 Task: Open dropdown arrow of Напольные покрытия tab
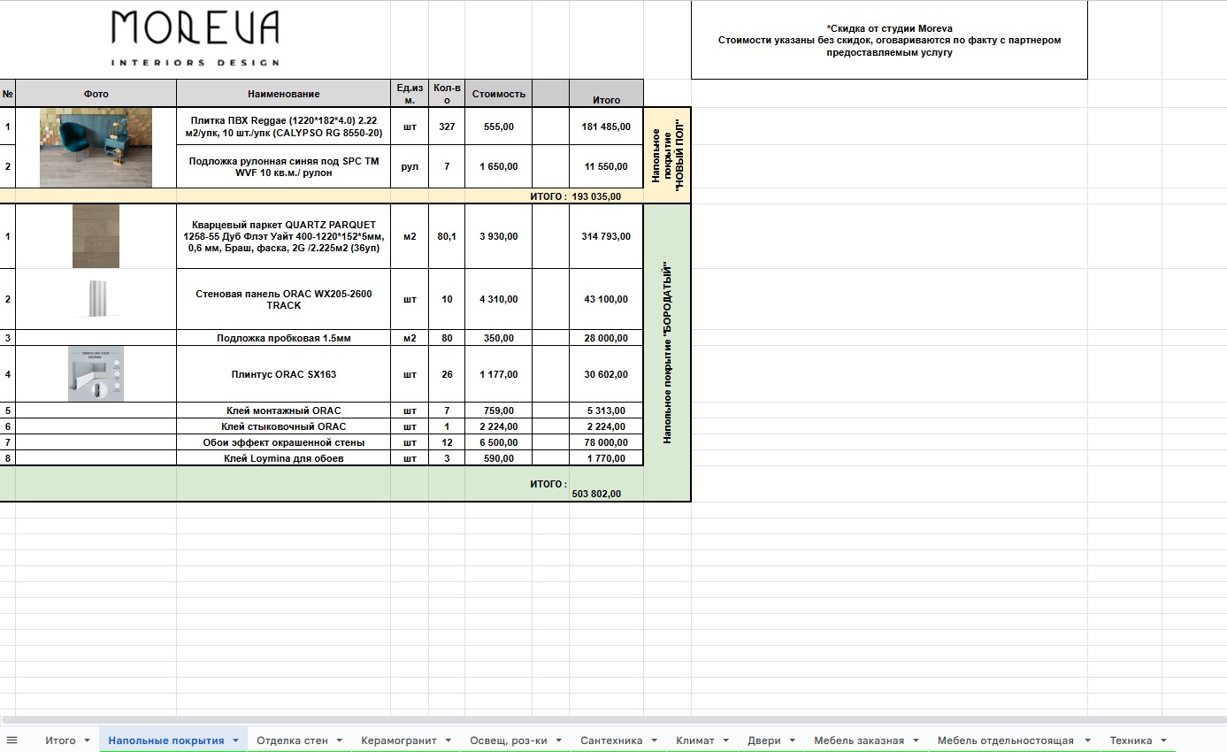tap(235, 740)
